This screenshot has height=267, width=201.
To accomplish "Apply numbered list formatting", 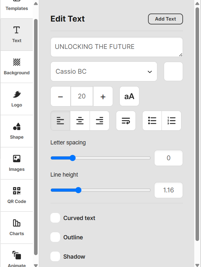I will click(171, 121).
